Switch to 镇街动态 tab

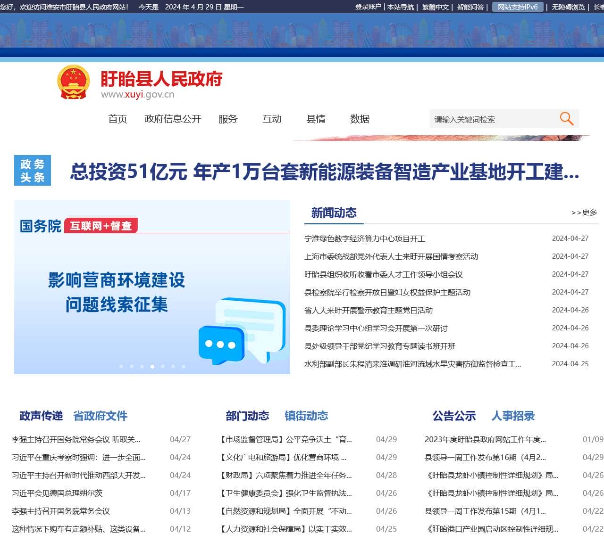[307, 416]
